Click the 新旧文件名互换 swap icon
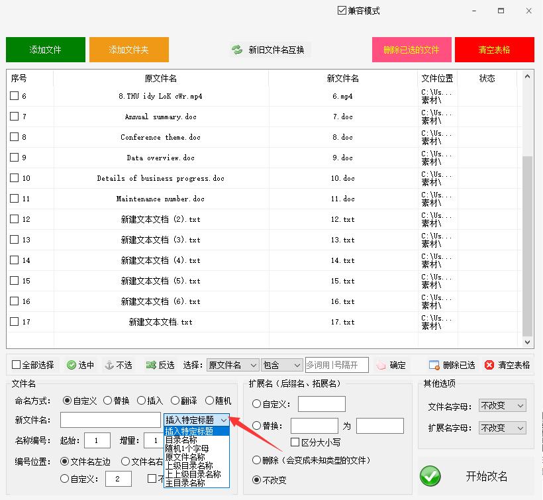Image resolution: width=543 pixels, height=500 pixels. (236, 48)
